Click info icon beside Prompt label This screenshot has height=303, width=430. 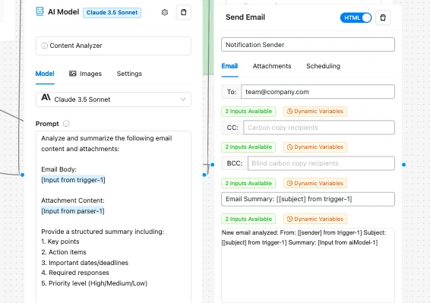pyautogui.click(x=66, y=124)
